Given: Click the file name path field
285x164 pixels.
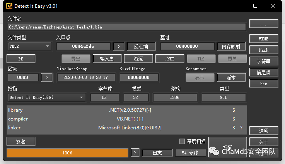Looking at the screenshot, I should 127,27.
